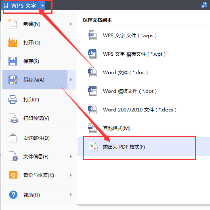Click the Save floppy disk icon

pyautogui.click(x=13, y=61)
